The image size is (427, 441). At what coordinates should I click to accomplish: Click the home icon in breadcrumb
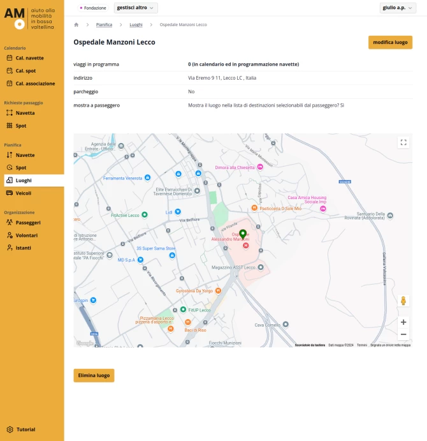(76, 24)
